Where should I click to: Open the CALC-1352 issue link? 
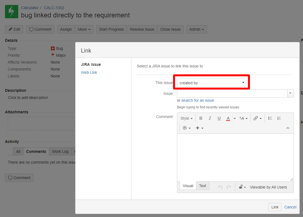(54, 8)
